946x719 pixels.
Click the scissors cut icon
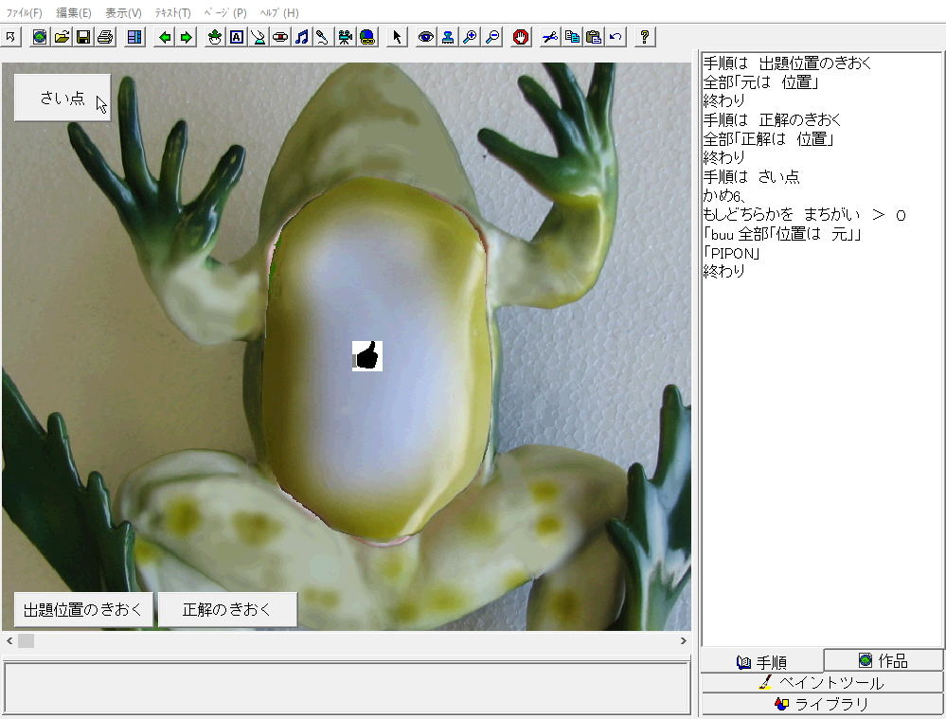[x=550, y=37]
